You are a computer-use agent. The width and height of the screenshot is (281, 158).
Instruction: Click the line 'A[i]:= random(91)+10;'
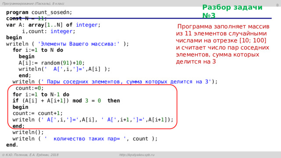coord(52,63)
